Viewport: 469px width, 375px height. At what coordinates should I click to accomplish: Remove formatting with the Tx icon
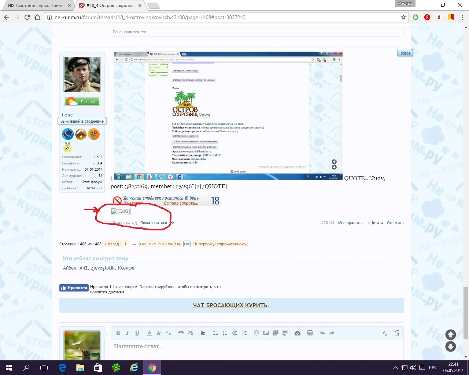tap(384, 333)
